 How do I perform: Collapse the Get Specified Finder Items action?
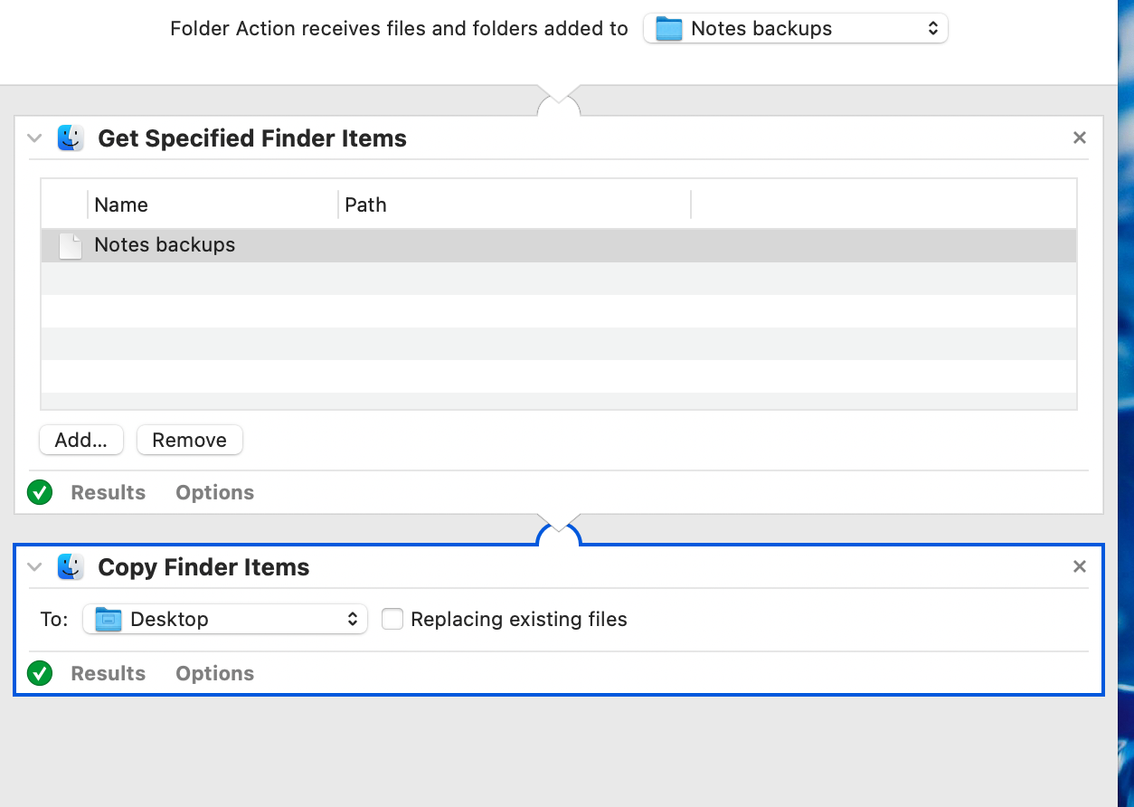click(x=35, y=138)
